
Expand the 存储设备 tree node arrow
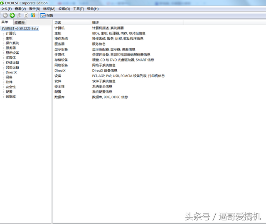(4, 63)
